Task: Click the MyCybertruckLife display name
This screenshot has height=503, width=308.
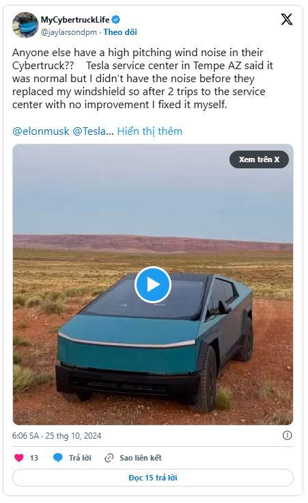Action: pyautogui.click(x=75, y=20)
